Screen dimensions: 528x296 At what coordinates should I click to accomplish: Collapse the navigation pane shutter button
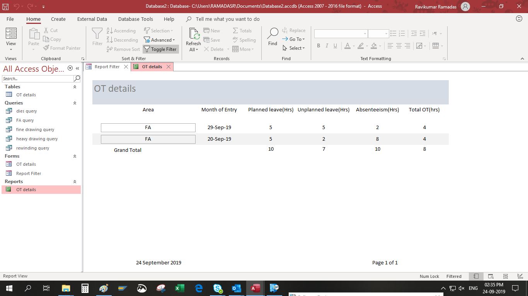point(77,68)
